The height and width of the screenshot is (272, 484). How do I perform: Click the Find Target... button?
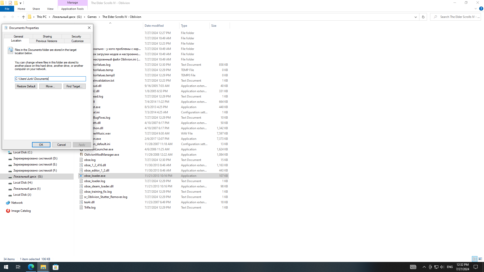pos(74,86)
